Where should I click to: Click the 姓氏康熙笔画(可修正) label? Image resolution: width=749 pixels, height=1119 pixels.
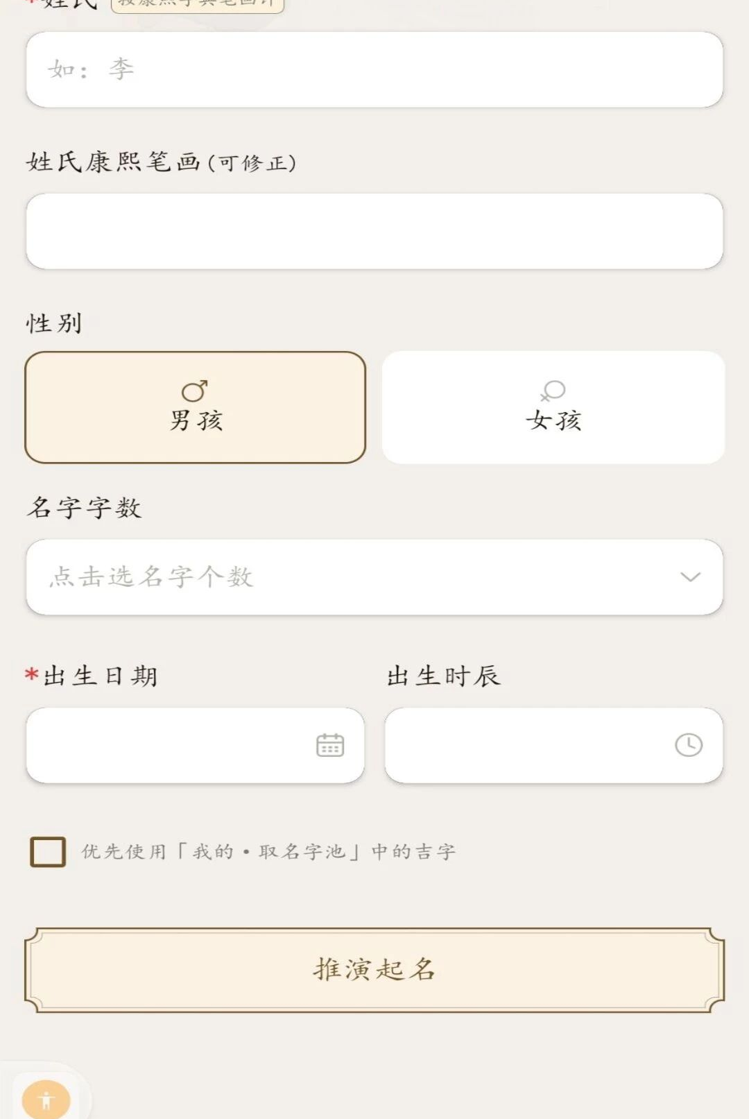(x=162, y=162)
